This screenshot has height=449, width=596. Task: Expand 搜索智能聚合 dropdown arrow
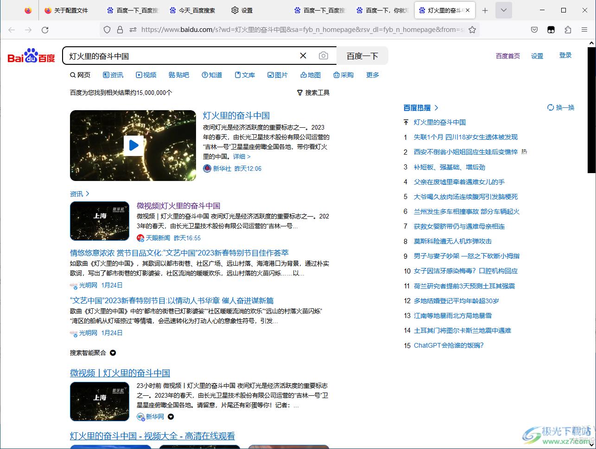pyautogui.click(x=113, y=353)
